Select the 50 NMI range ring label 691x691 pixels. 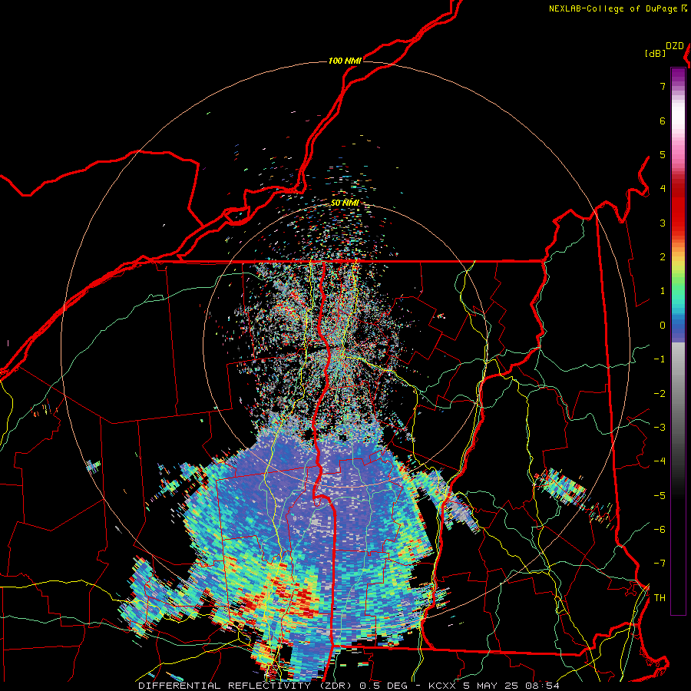345,203
